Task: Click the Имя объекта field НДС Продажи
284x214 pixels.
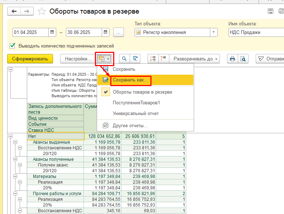Action: [256, 32]
